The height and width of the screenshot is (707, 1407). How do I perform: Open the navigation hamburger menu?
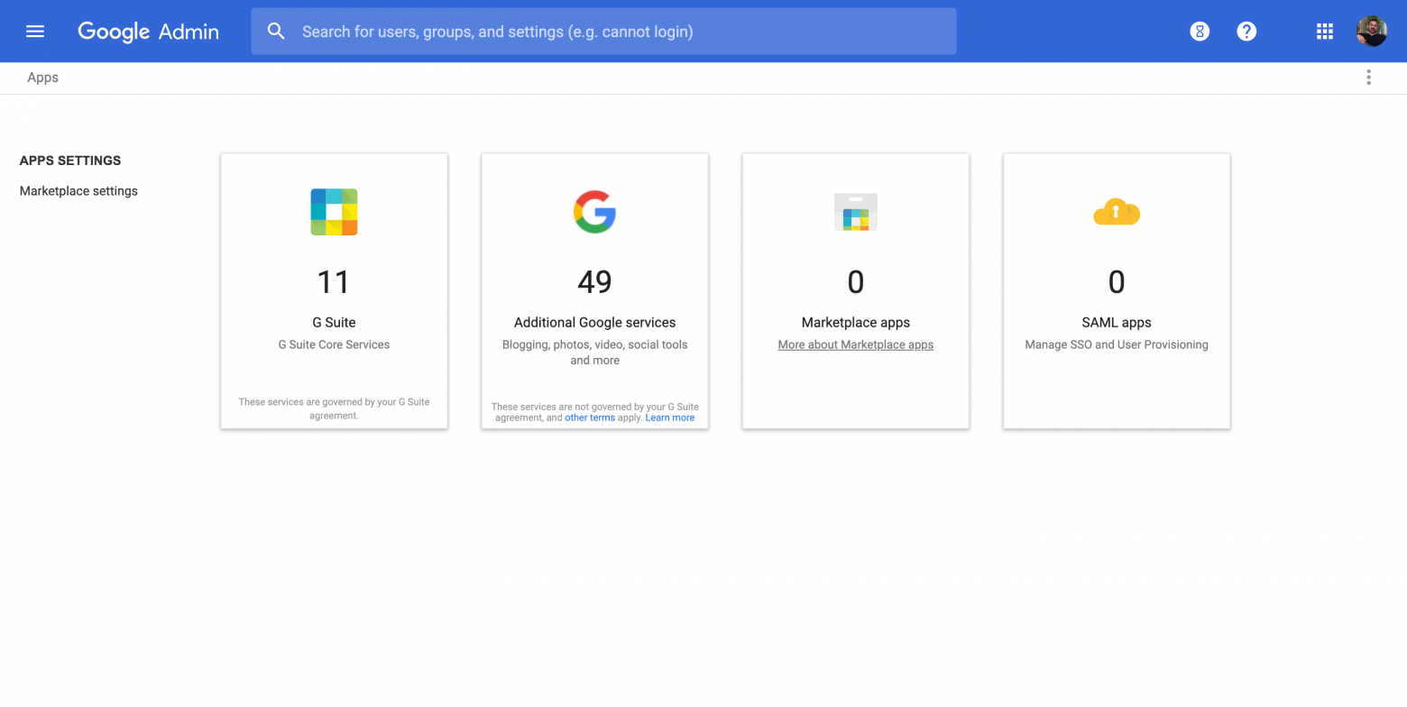pyautogui.click(x=34, y=31)
